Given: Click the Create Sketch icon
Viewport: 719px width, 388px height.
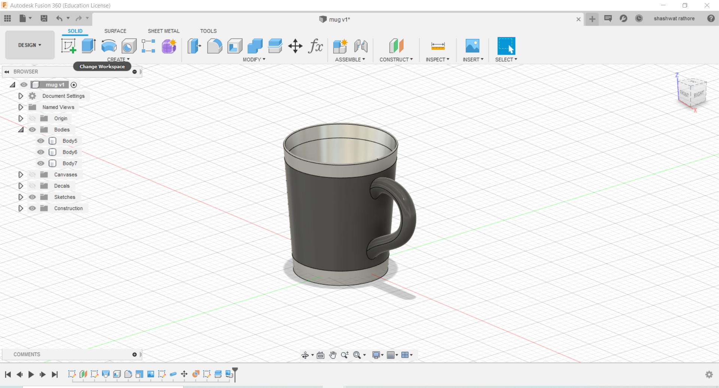Looking at the screenshot, I should pos(69,46).
